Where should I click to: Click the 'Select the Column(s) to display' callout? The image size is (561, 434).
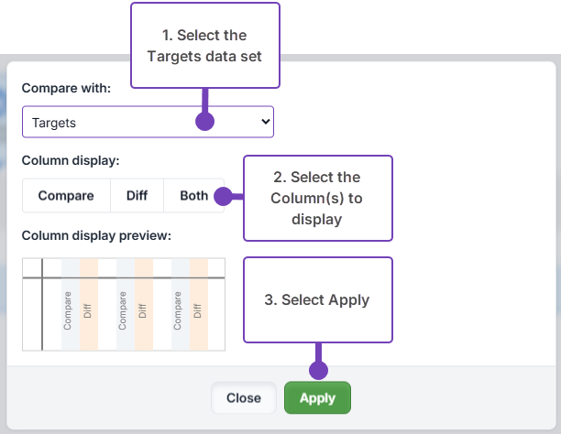tap(317, 198)
